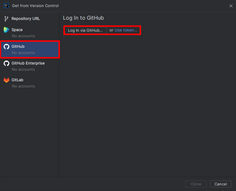Screen dimensions: 236x191
Task: Click Log In via GitHub button
Action: point(85,30)
